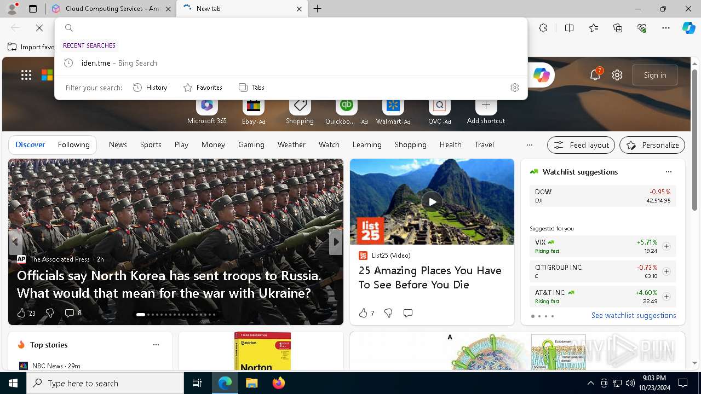701x394 pixels.
Task: Toggle the Split screen icon
Action: pyautogui.click(x=569, y=28)
